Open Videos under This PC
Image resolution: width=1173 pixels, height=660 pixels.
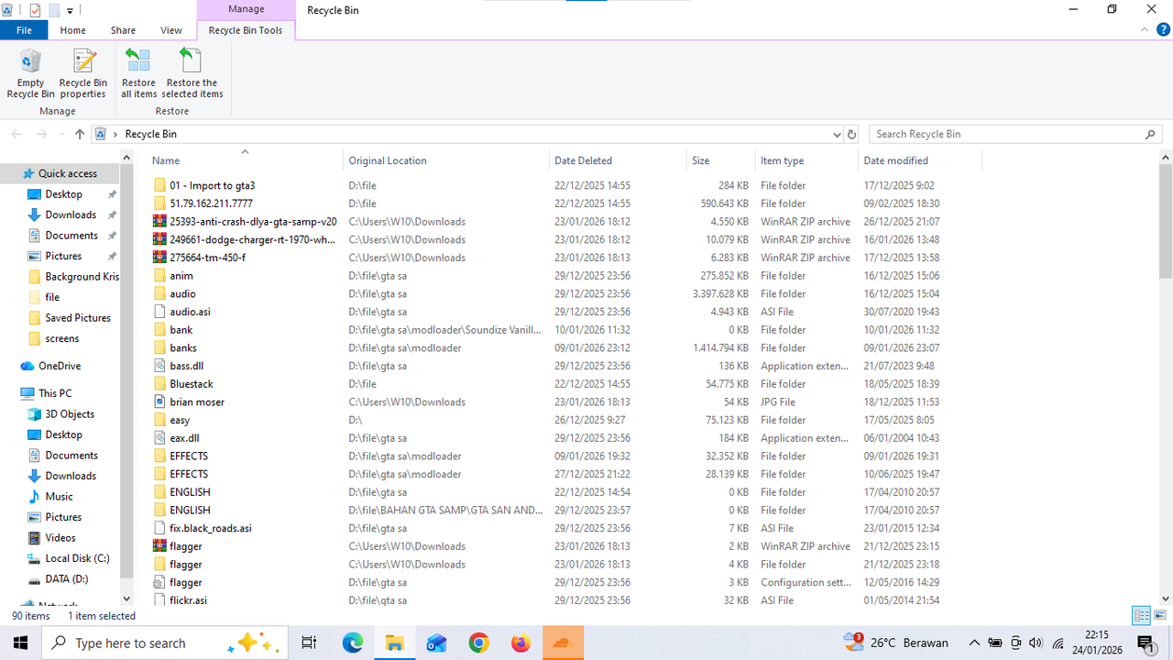[60, 538]
